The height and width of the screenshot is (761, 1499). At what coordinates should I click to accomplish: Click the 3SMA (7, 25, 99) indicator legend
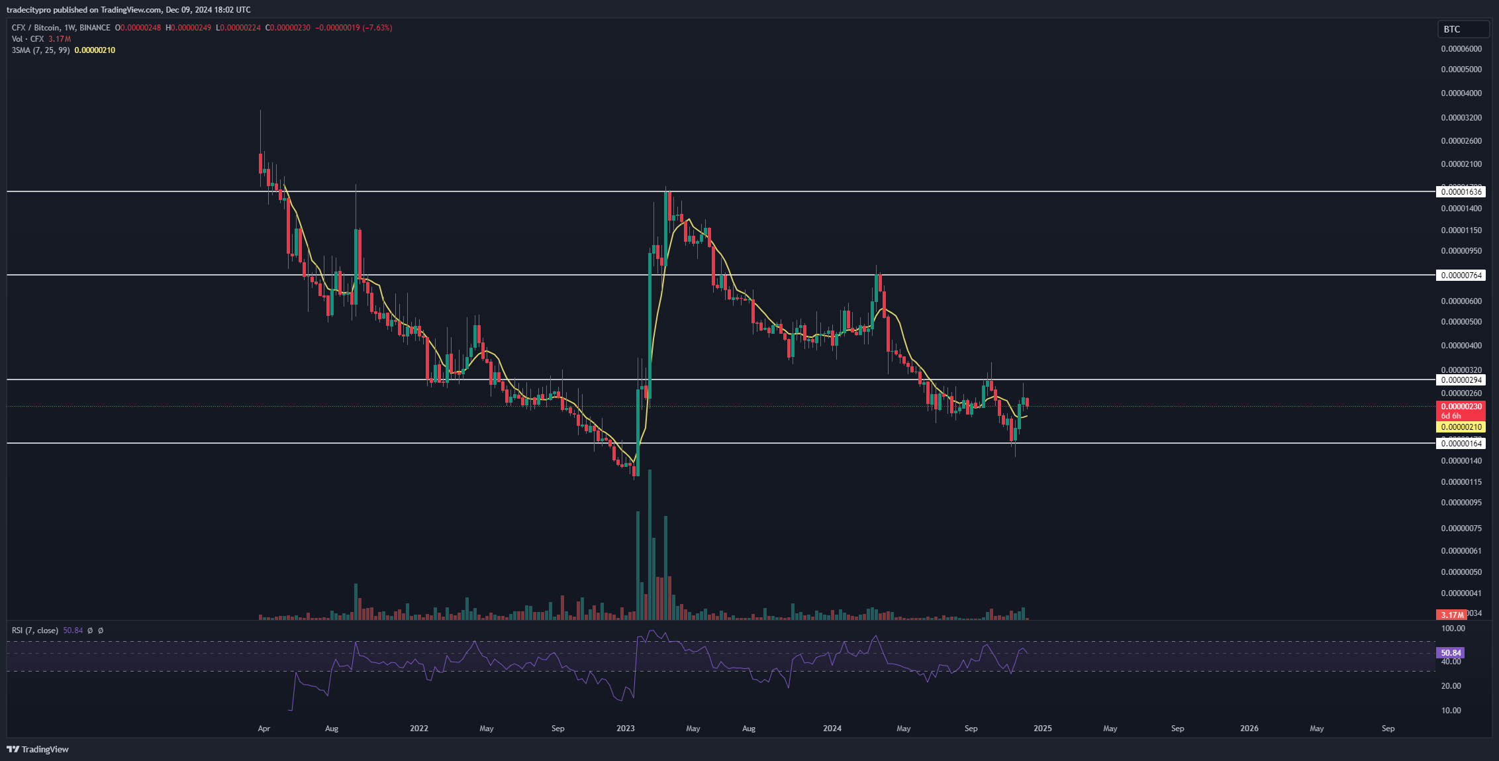click(40, 50)
